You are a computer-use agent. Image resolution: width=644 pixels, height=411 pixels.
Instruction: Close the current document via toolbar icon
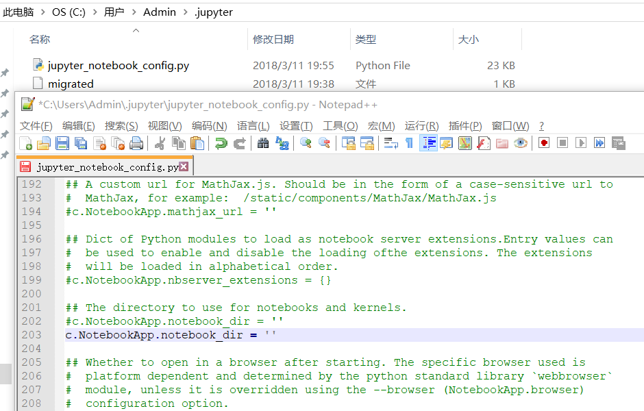[99, 143]
